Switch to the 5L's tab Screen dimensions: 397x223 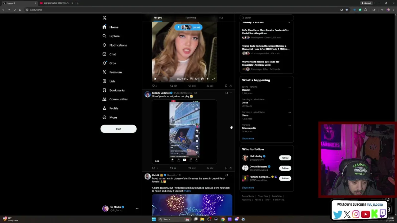(221, 18)
